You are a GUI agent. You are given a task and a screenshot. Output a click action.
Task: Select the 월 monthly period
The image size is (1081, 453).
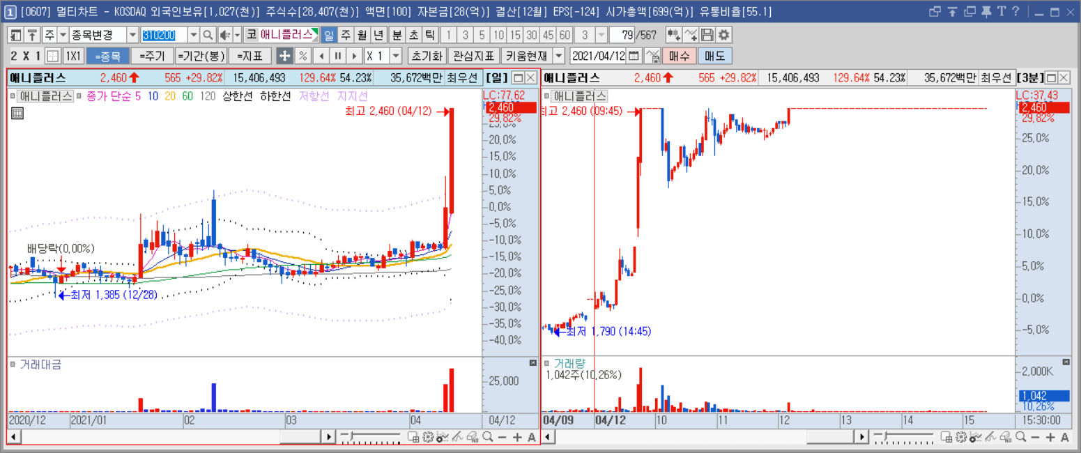coord(362,35)
